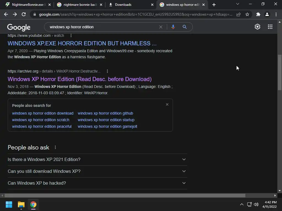Dismiss the People also search for box
282x211 pixels.
tap(167, 104)
